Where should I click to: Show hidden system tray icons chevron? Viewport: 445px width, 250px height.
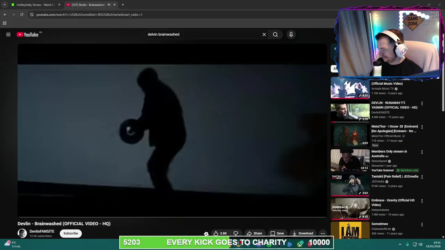click(x=400, y=244)
